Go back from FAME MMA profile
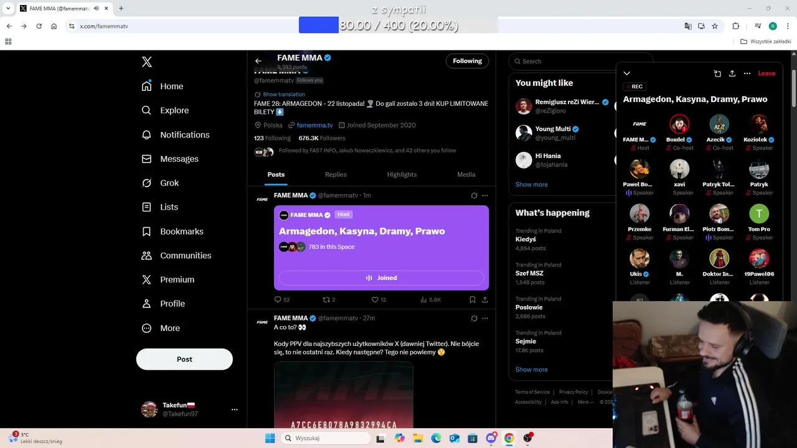797x448 pixels. click(x=258, y=61)
